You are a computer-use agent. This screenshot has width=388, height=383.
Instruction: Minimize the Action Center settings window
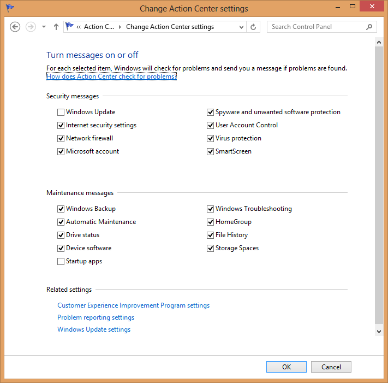[338, 7]
